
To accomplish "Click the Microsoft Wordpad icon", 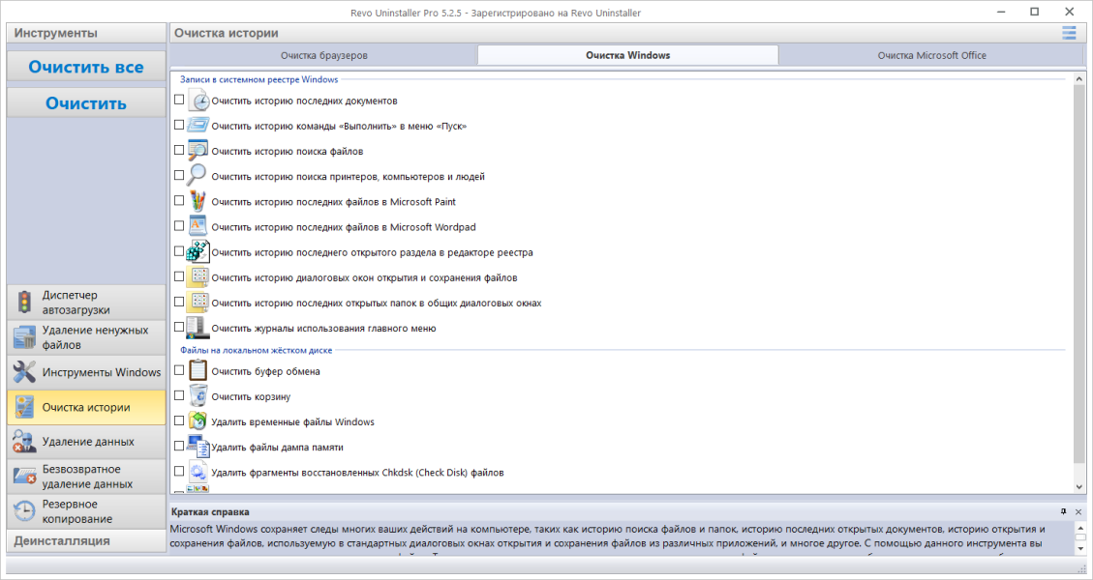I will click(198, 226).
